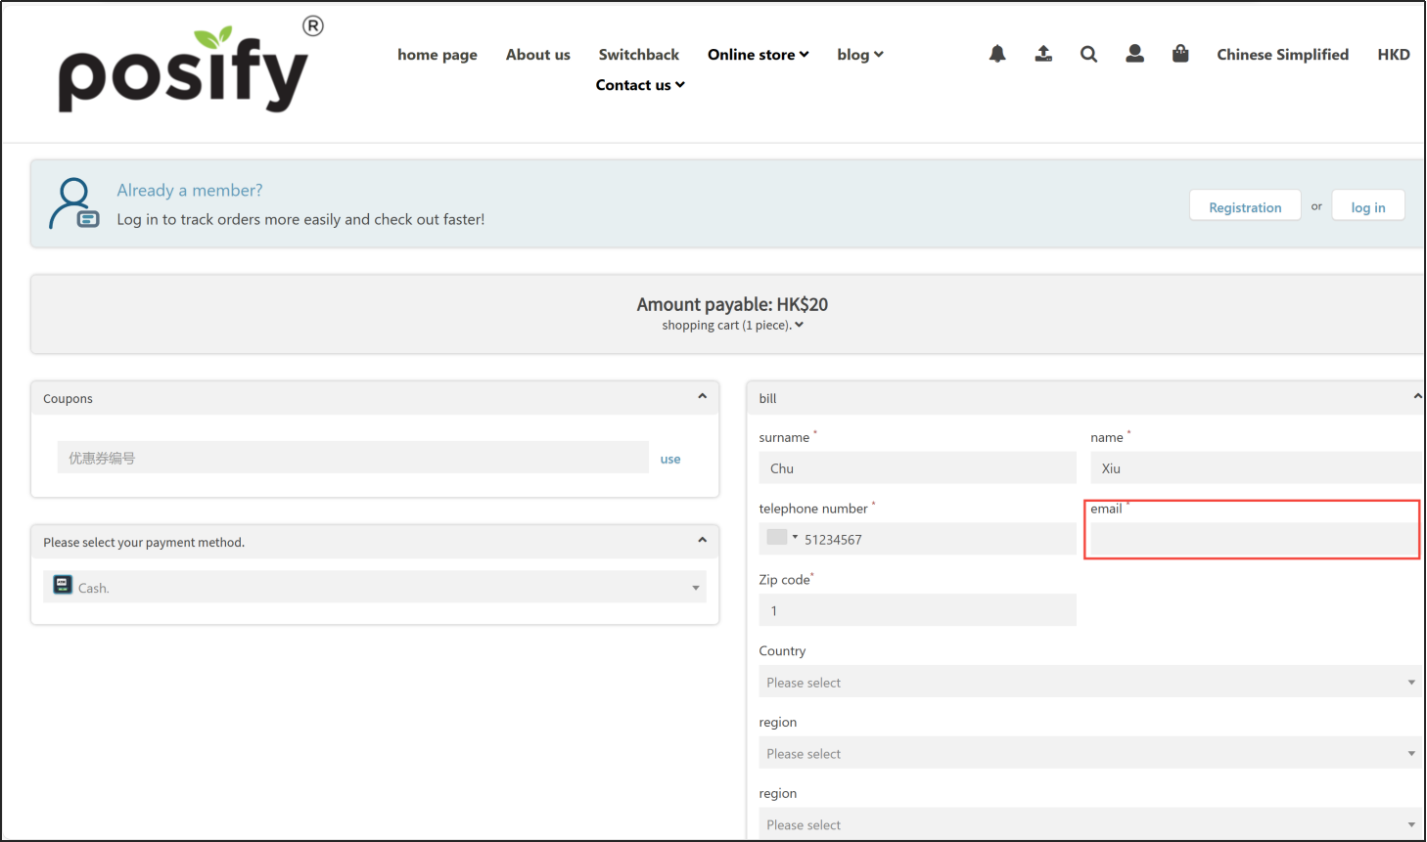1427x842 pixels.
Task: Click the log in button
Action: [x=1367, y=206]
